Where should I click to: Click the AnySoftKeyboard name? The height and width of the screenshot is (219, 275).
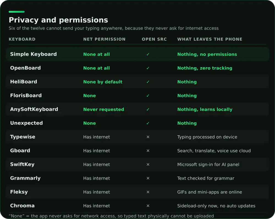tap(34, 109)
